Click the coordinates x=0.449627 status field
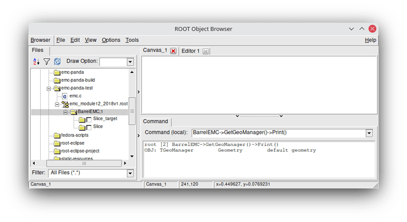 294,184
